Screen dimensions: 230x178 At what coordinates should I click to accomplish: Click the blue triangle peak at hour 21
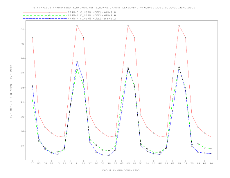tap(77, 62)
